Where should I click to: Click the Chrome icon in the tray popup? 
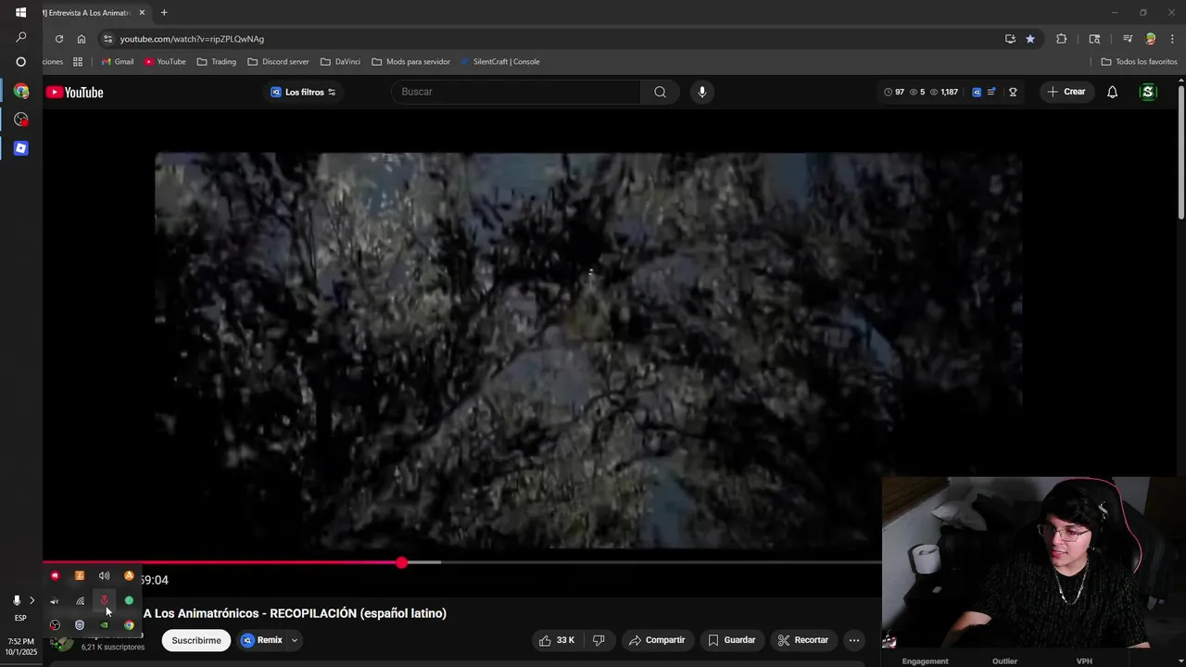[x=129, y=625]
